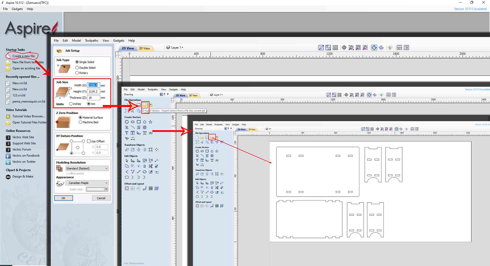Select arrow Selection tool in middle Edit Objects
Screen dimensions: 490x266
127,160
